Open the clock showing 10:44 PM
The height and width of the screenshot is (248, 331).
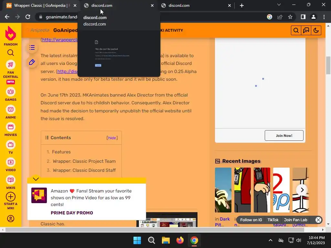tap(316, 240)
